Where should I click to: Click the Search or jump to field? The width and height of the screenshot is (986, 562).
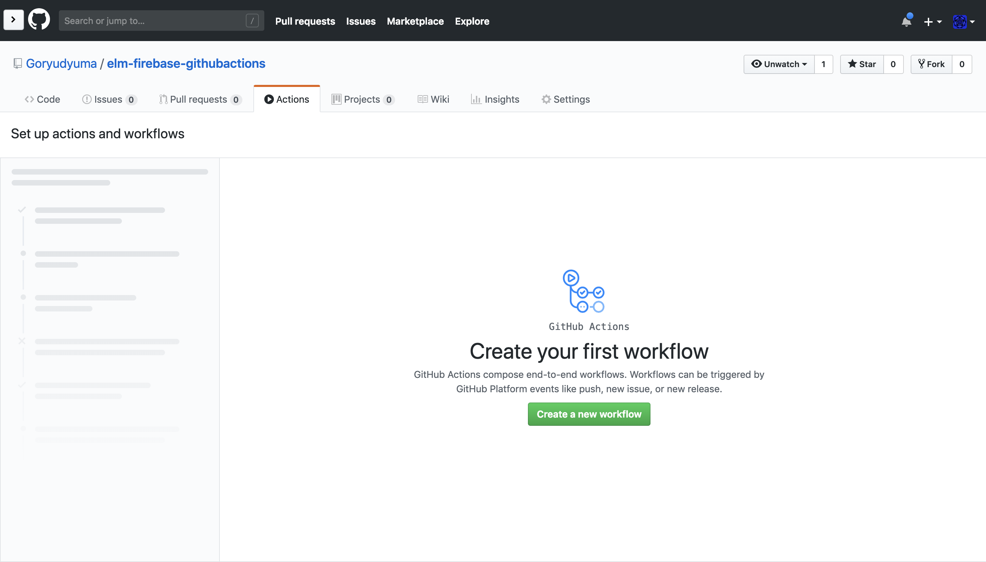pyautogui.click(x=160, y=20)
